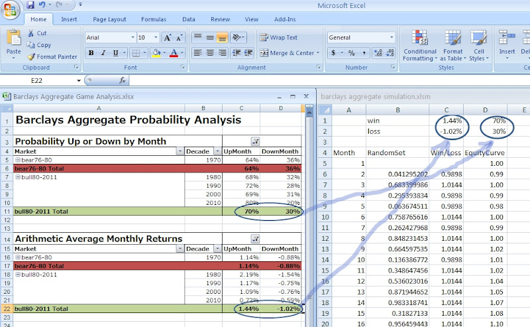Apply comma style
530x327 pixels.
pos(364,53)
